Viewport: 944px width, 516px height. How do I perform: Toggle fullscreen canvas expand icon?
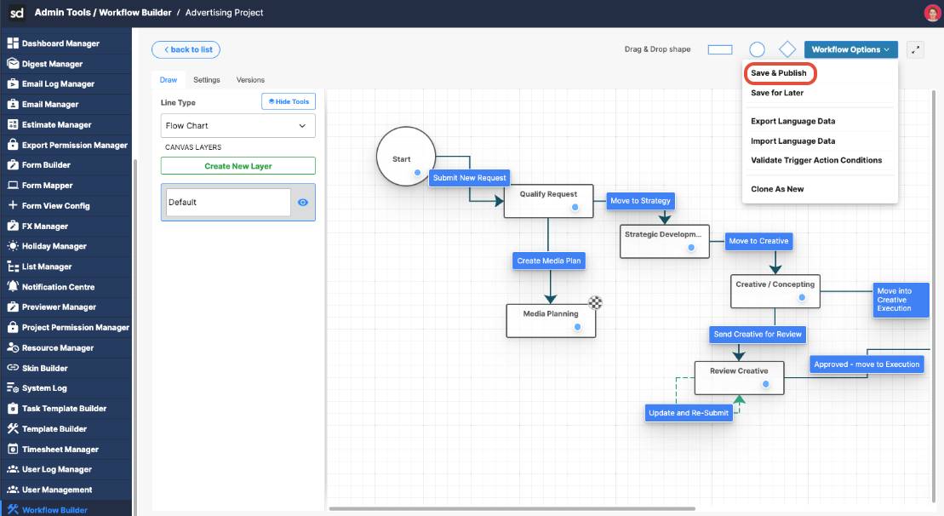(915, 50)
